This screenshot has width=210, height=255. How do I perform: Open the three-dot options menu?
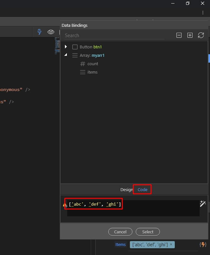click(x=203, y=13)
